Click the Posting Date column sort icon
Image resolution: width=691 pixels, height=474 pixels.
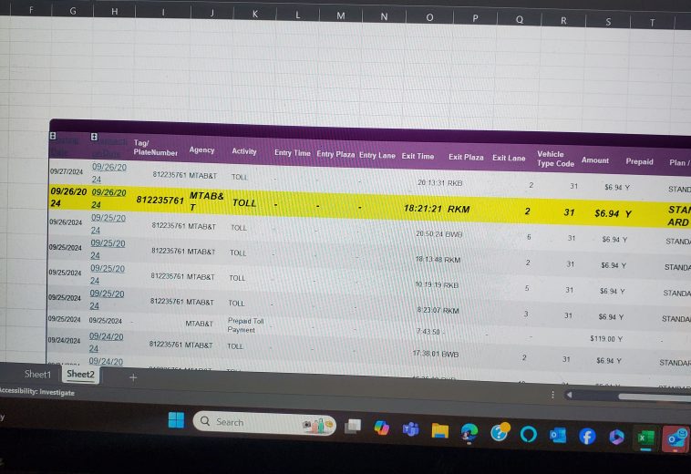pos(53,136)
